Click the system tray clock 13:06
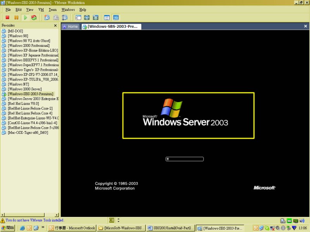Image resolution: width=310 pixels, height=232 pixels. (303, 228)
